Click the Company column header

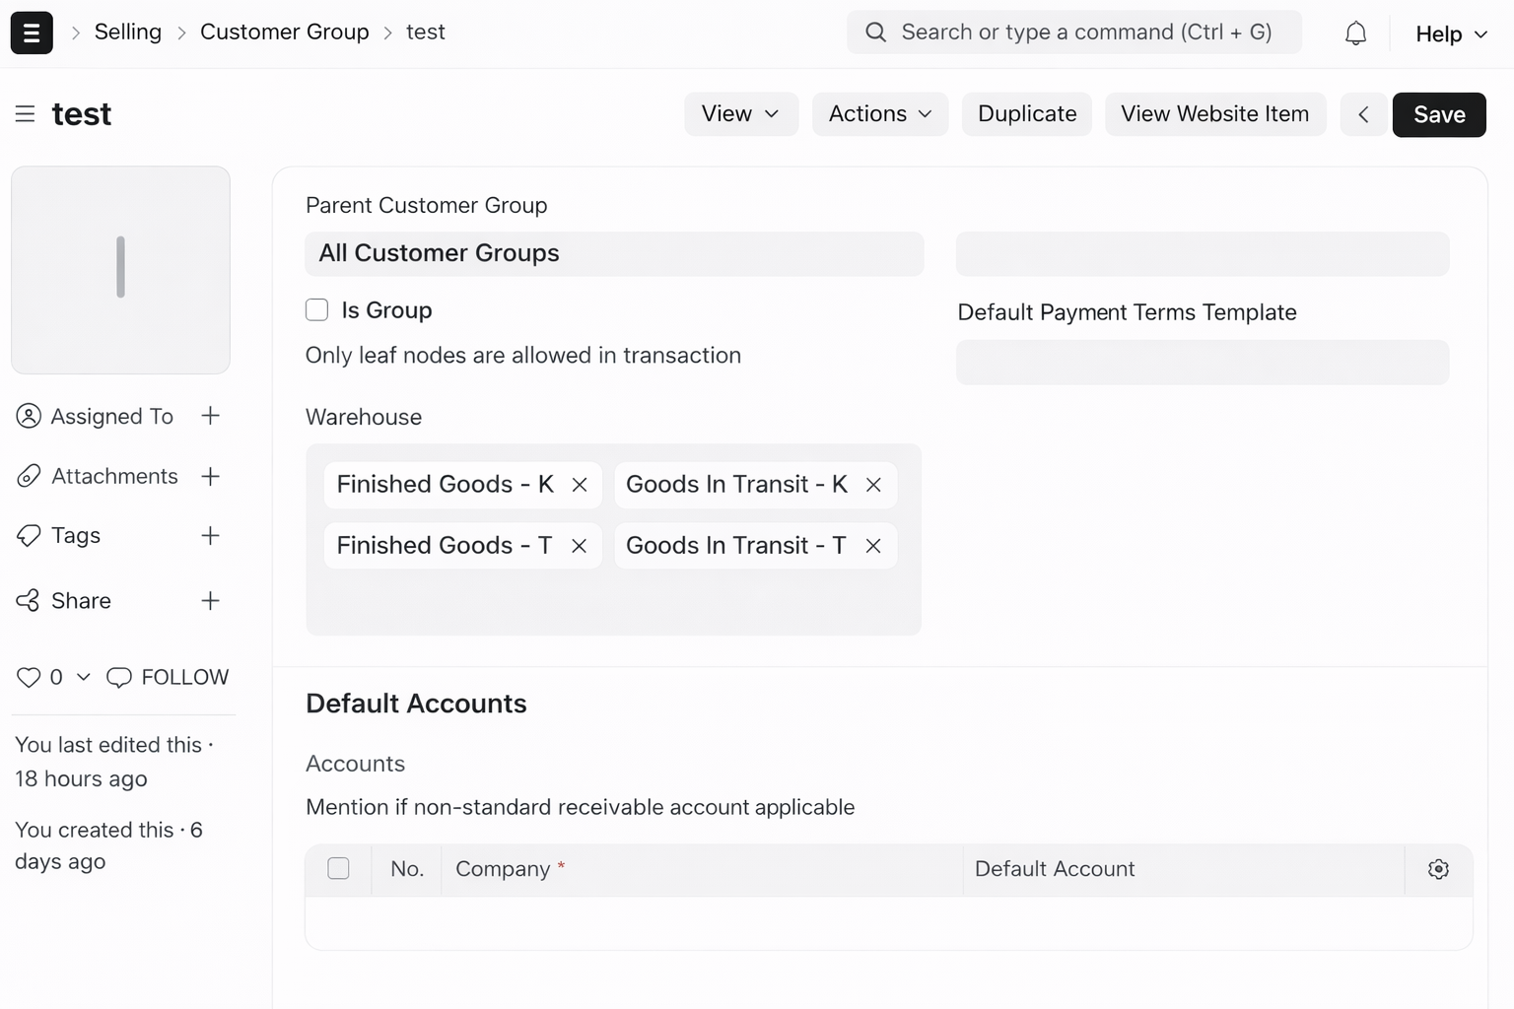pos(702,869)
